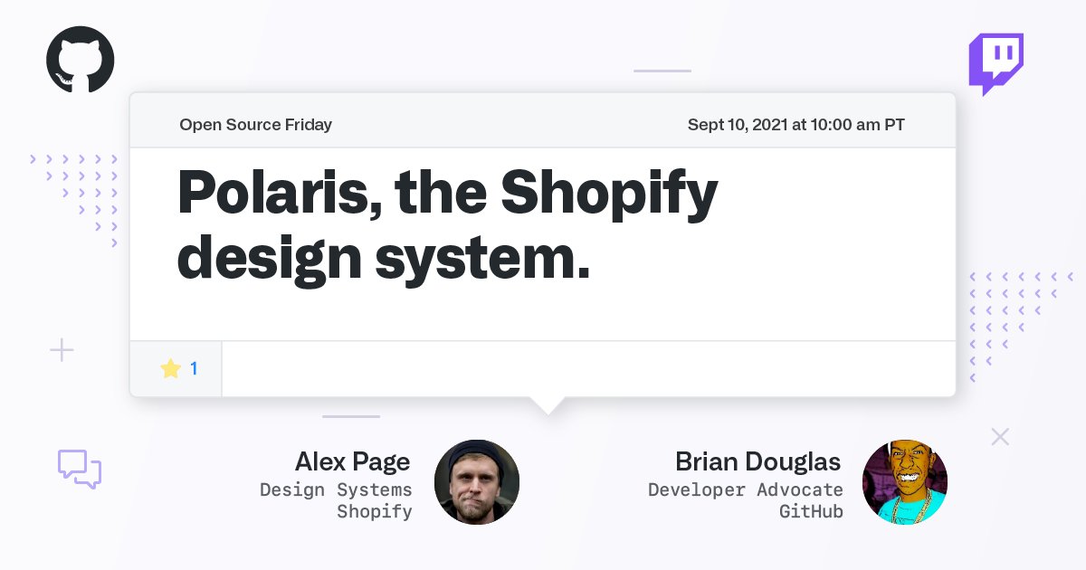Click the purple chat bubbles icon

click(x=80, y=469)
